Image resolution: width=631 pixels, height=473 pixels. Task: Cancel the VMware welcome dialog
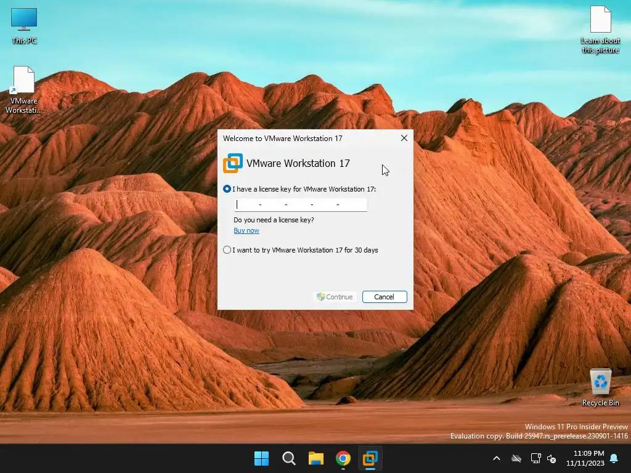[385, 297]
